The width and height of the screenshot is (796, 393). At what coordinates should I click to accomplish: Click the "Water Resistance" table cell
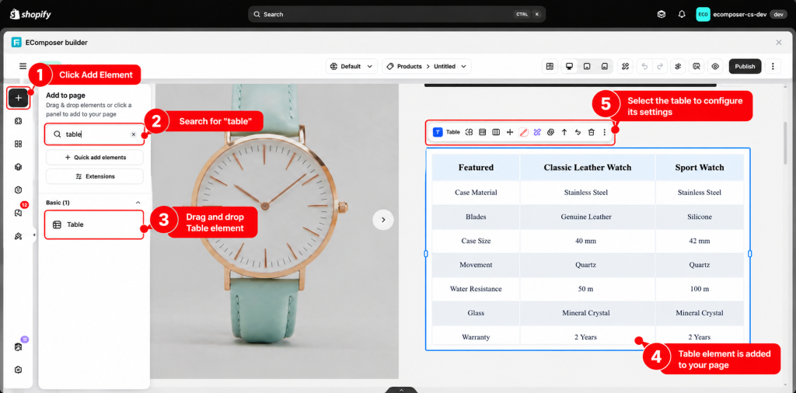[x=476, y=289]
